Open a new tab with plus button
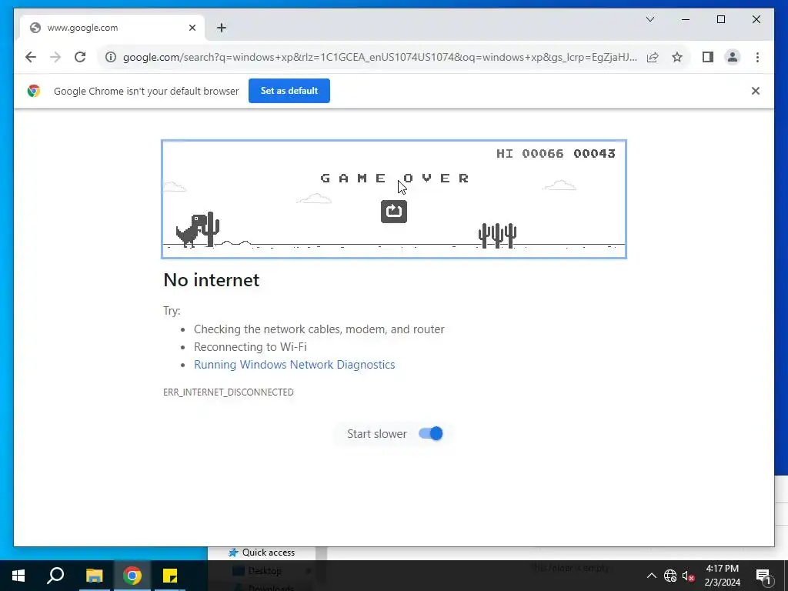This screenshot has height=591, width=788. coord(222,28)
